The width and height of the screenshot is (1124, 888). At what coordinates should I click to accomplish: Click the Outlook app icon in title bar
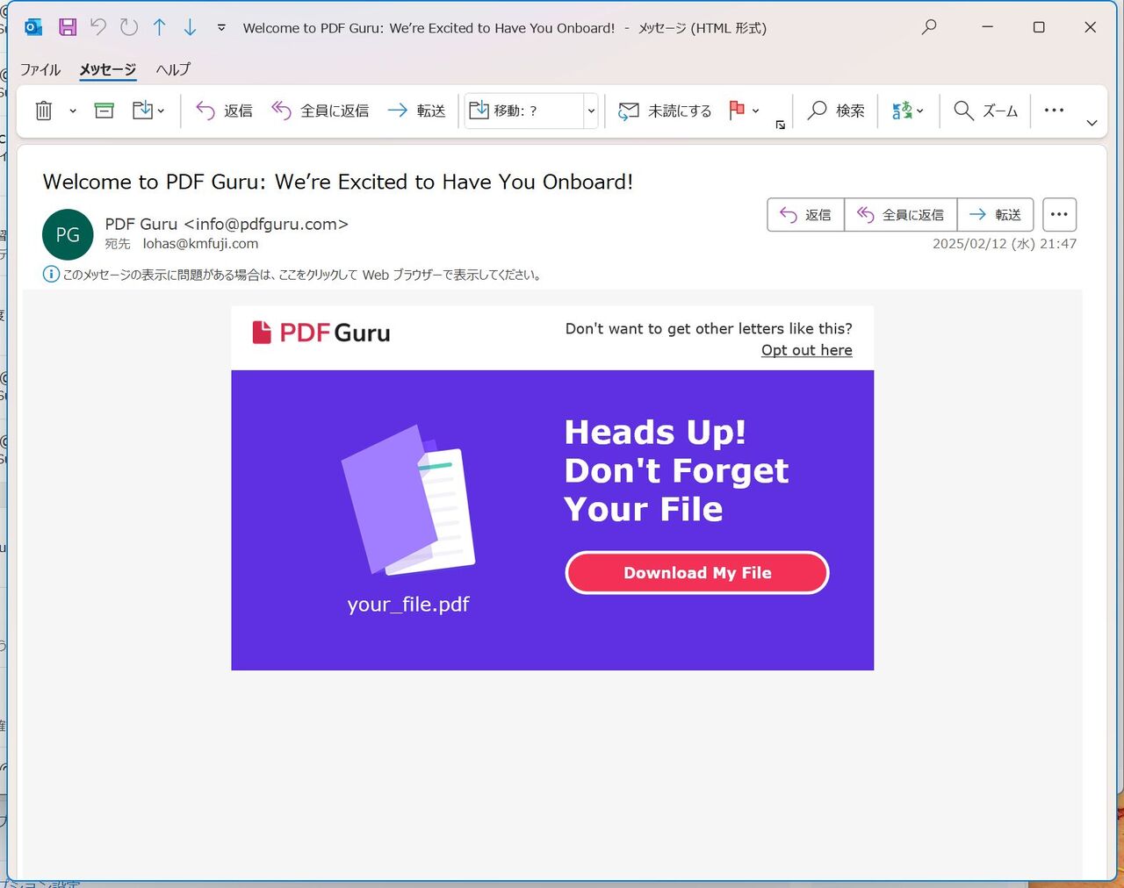coord(33,27)
